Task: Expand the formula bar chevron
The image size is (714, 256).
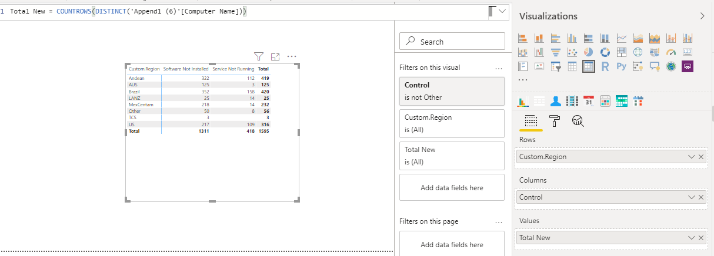Action: pyautogui.click(x=502, y=11)
